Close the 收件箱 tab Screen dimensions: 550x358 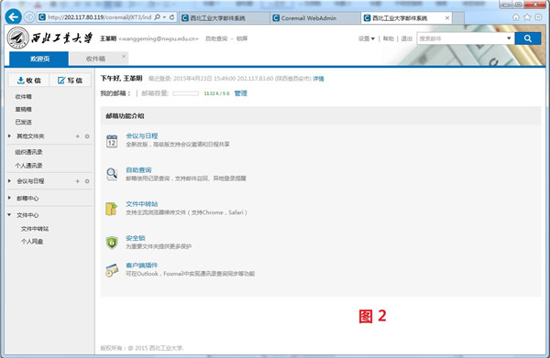click(124, 57)
